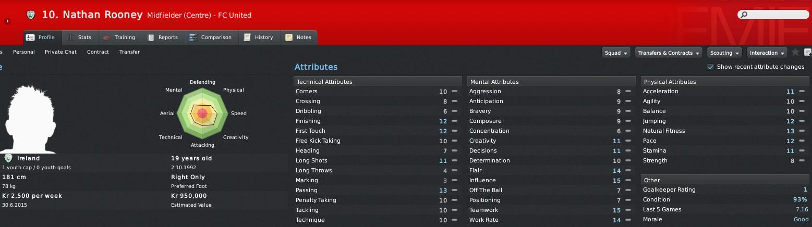This screenshot has height=227, width=812.
Task: Toggle Show recent attribute changes checkbox
Action: click(x=710, y=67)
